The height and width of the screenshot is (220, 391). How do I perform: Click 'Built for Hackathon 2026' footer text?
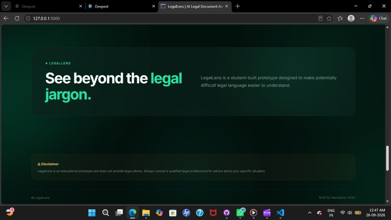337,198
